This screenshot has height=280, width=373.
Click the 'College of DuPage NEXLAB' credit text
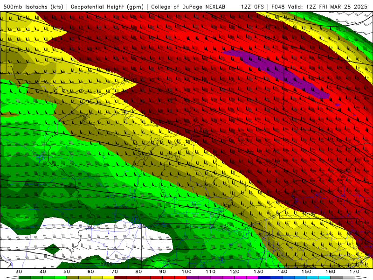[188, 7]
